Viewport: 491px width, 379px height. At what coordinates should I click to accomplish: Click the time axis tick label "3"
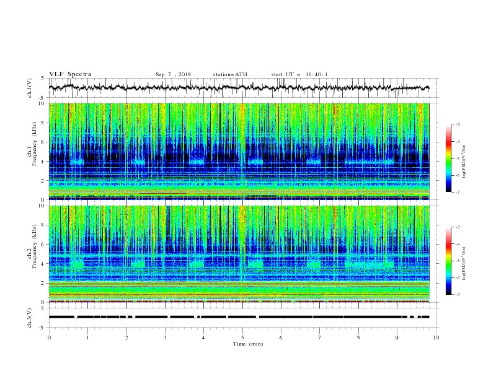165,338
